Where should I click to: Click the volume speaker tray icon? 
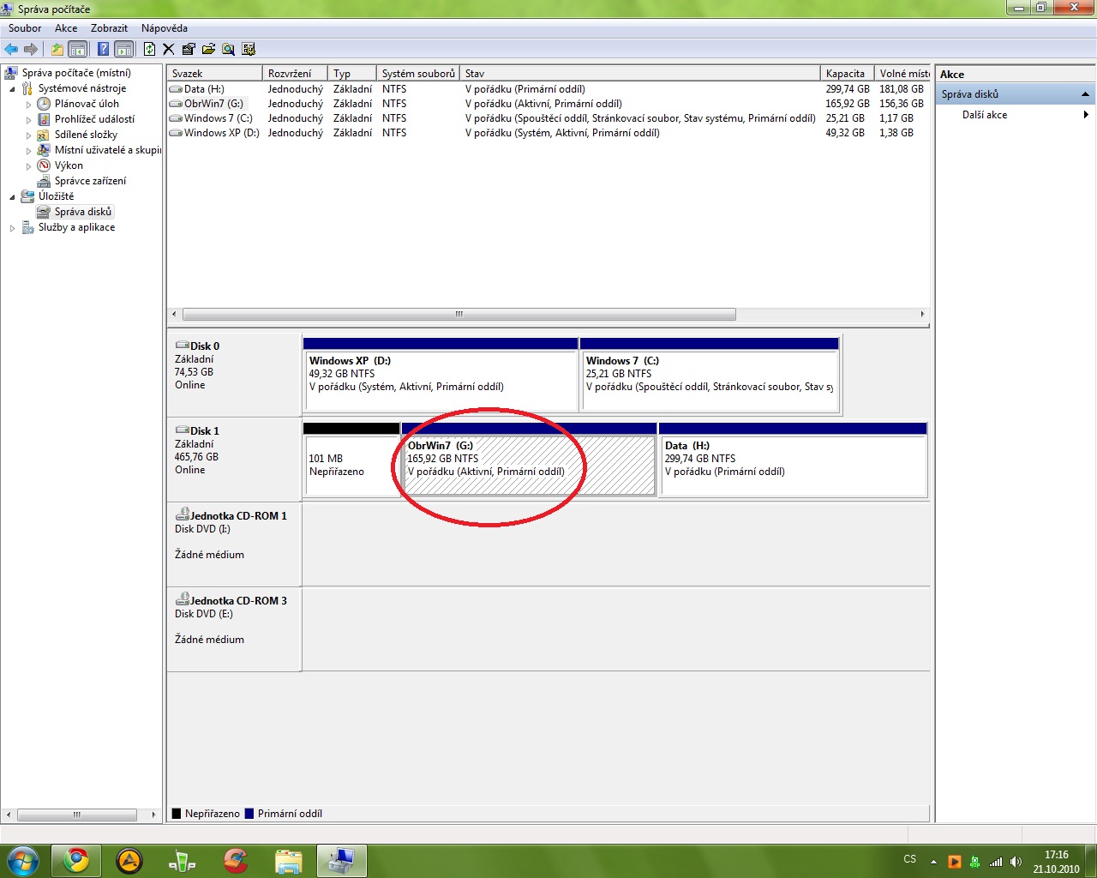(1016, 862)
